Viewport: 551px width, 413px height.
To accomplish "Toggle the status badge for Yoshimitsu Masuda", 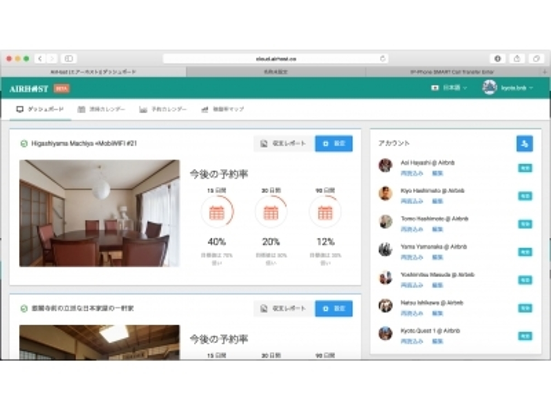I will click(525, 280).
